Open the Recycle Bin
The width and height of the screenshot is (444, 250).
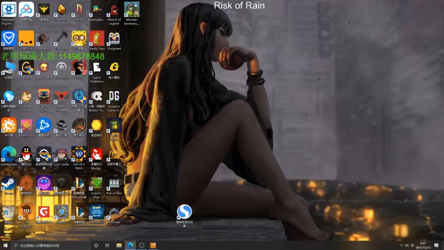(8, 214)
